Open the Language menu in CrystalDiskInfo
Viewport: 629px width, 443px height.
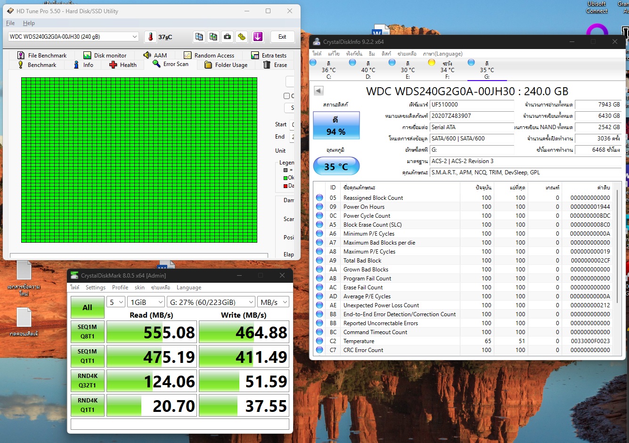442,54
